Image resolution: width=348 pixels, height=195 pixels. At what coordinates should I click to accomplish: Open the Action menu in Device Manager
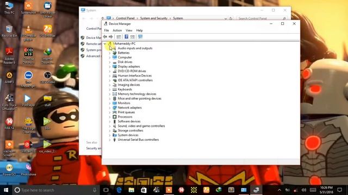[117, 30]
